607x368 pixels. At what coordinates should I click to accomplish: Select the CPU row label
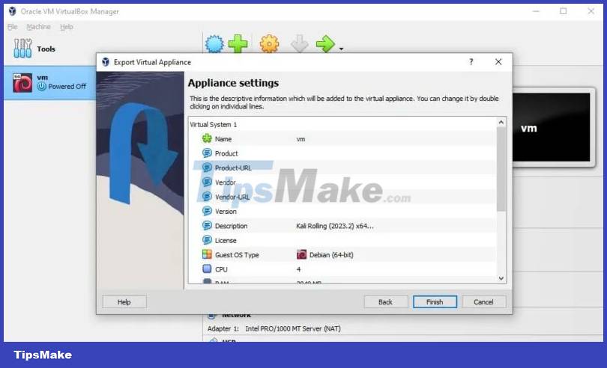coord(221,269)
